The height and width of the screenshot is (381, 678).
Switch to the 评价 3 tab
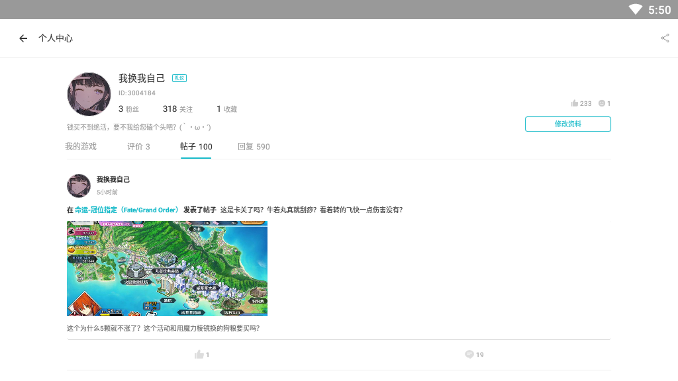point(138,147)
